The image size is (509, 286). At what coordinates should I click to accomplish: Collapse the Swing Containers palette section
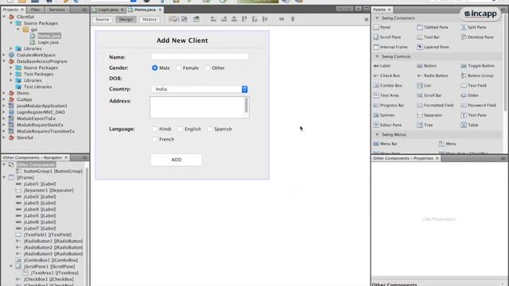coord(377,18)
